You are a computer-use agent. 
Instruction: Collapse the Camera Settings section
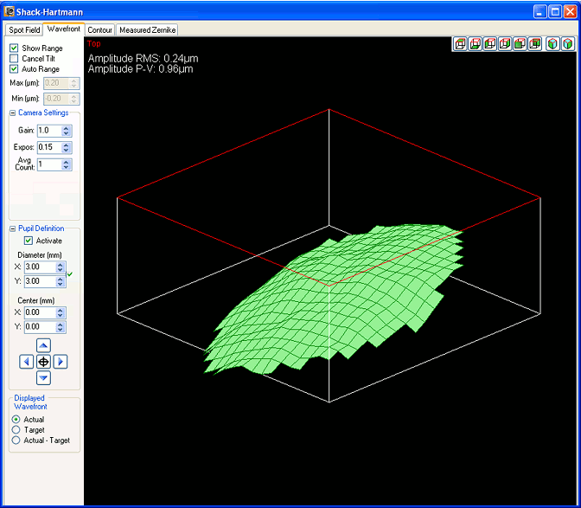[13, 113]
